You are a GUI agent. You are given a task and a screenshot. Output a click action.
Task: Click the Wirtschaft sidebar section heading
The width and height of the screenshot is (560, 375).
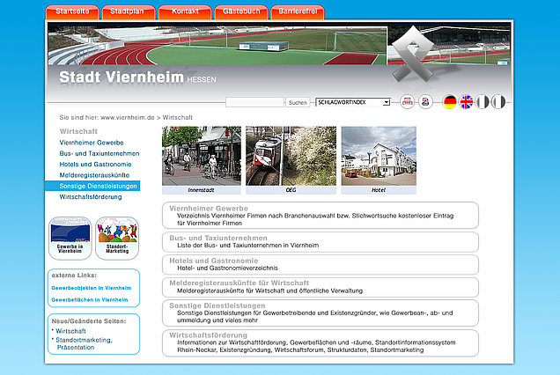78,131
